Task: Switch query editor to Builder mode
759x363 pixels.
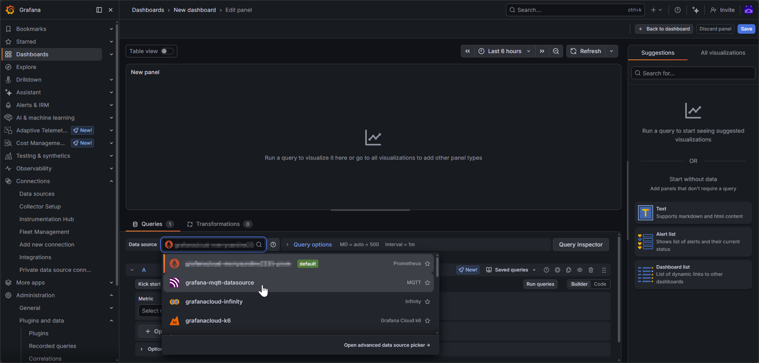Action: click(579, 284)
